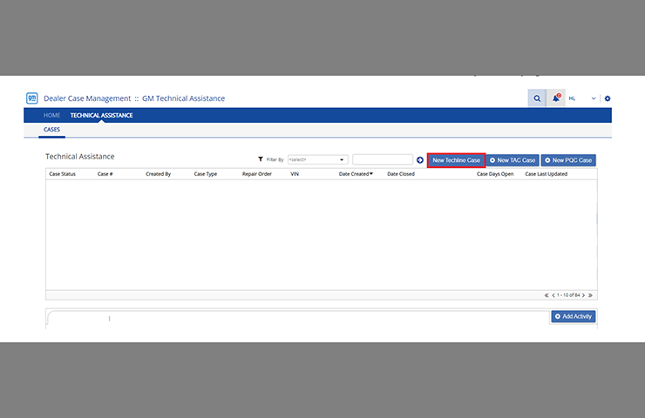This screenshot has height=418, width=645.
Task: Go to next page of cases
Action: click(x=583, y=295)
